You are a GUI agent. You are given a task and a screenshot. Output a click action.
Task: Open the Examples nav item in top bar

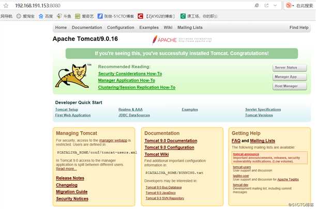pyautogui.click(x=149, y=27)
